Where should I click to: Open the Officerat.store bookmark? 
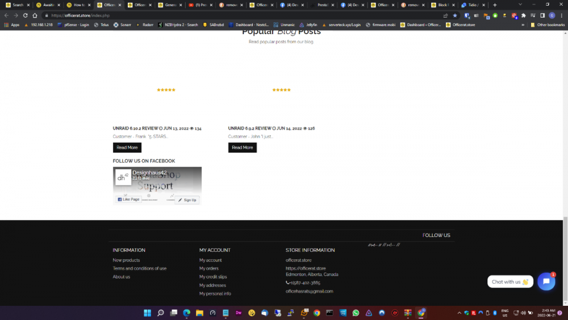pyautogui.click(x=460, y=25)
